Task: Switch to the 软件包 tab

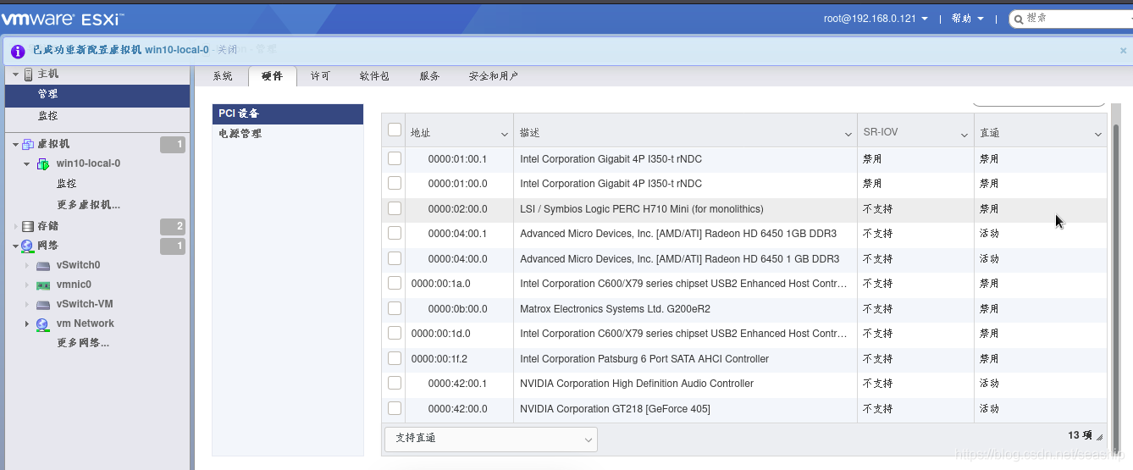Action: 374,76
